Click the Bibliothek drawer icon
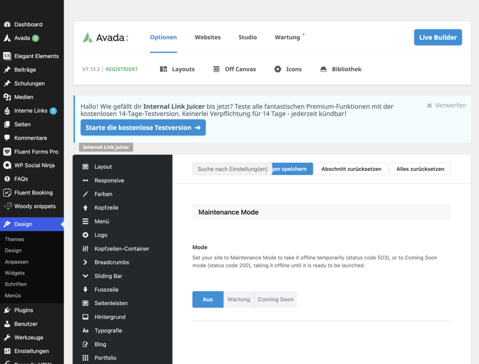Viewport: 479px width, 364px height. 324,69
